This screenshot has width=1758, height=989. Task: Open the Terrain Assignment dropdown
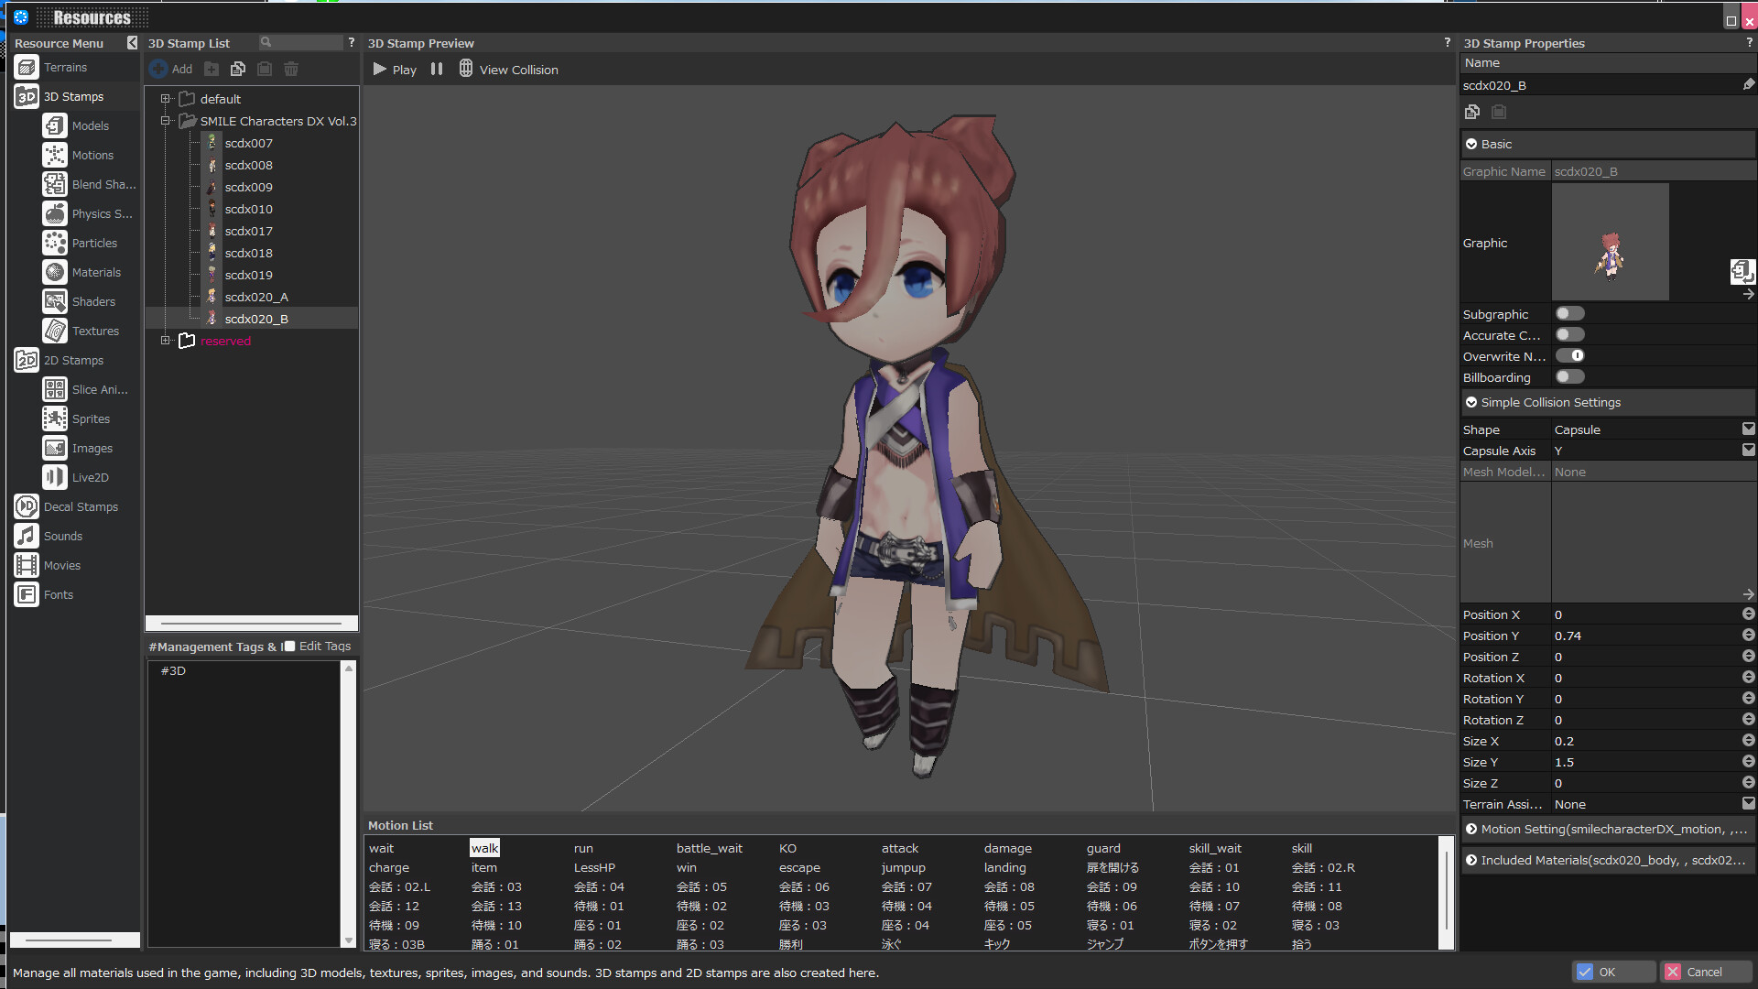pos(1748,804)
